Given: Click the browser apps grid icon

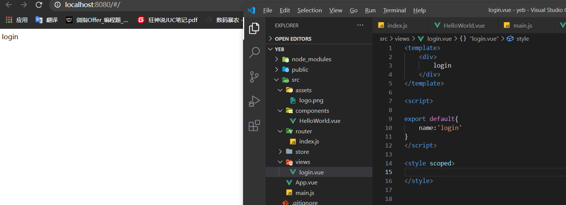Looking at the screenshot, I should (9, 20).
